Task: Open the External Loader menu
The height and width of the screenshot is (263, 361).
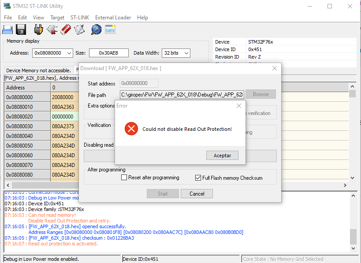Action: click(113, 18)
